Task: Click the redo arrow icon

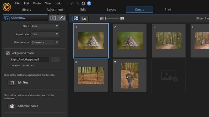Action: pyautogui.click(x=77, y=4)
